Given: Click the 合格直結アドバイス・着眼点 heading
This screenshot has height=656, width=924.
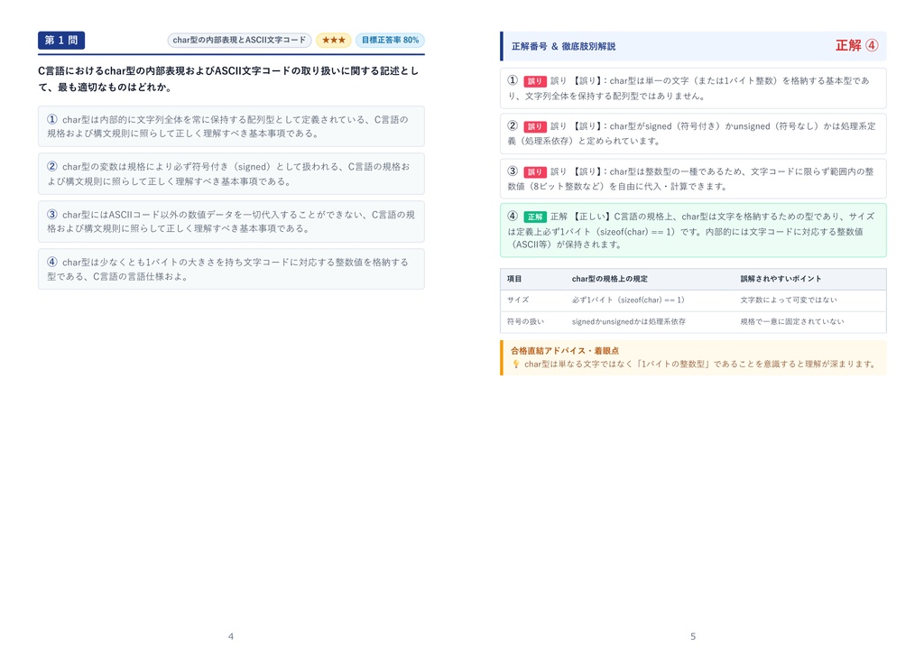Looking at the screenshot, I should [x=565, y=351].
